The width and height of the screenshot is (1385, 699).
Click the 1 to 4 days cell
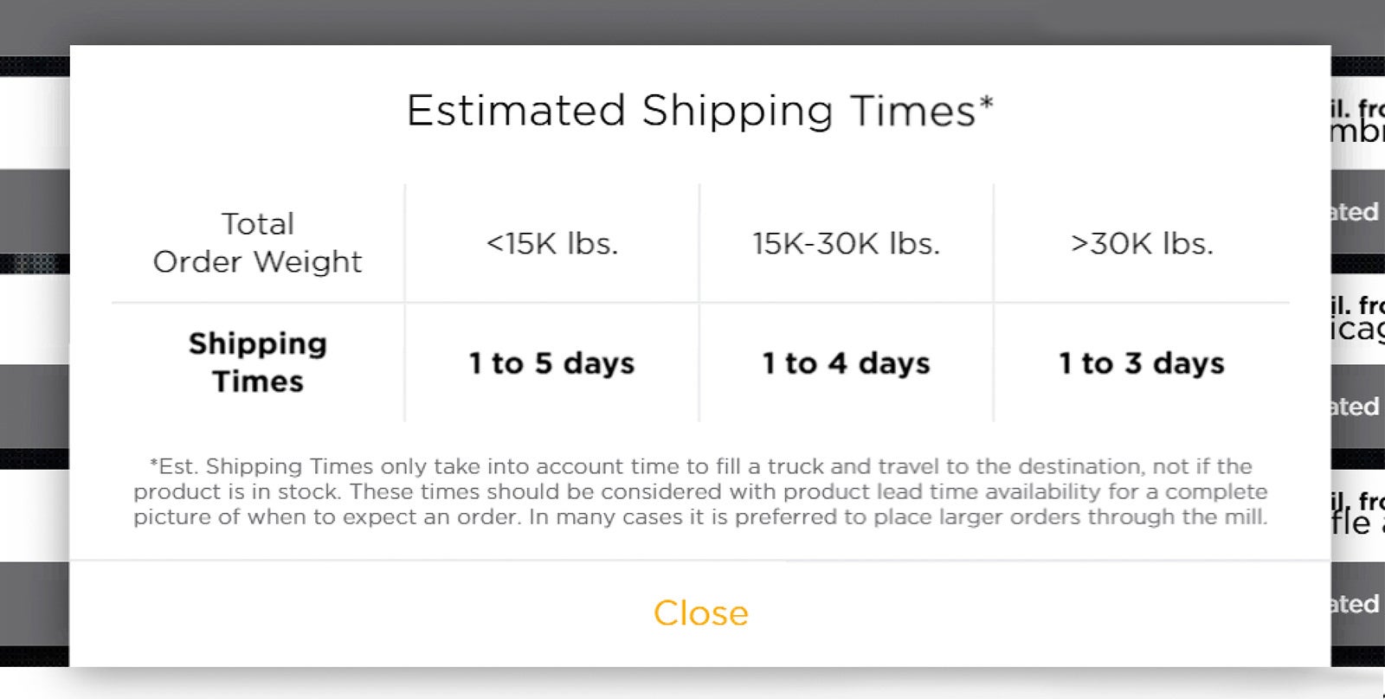click(x=846, y=362)
